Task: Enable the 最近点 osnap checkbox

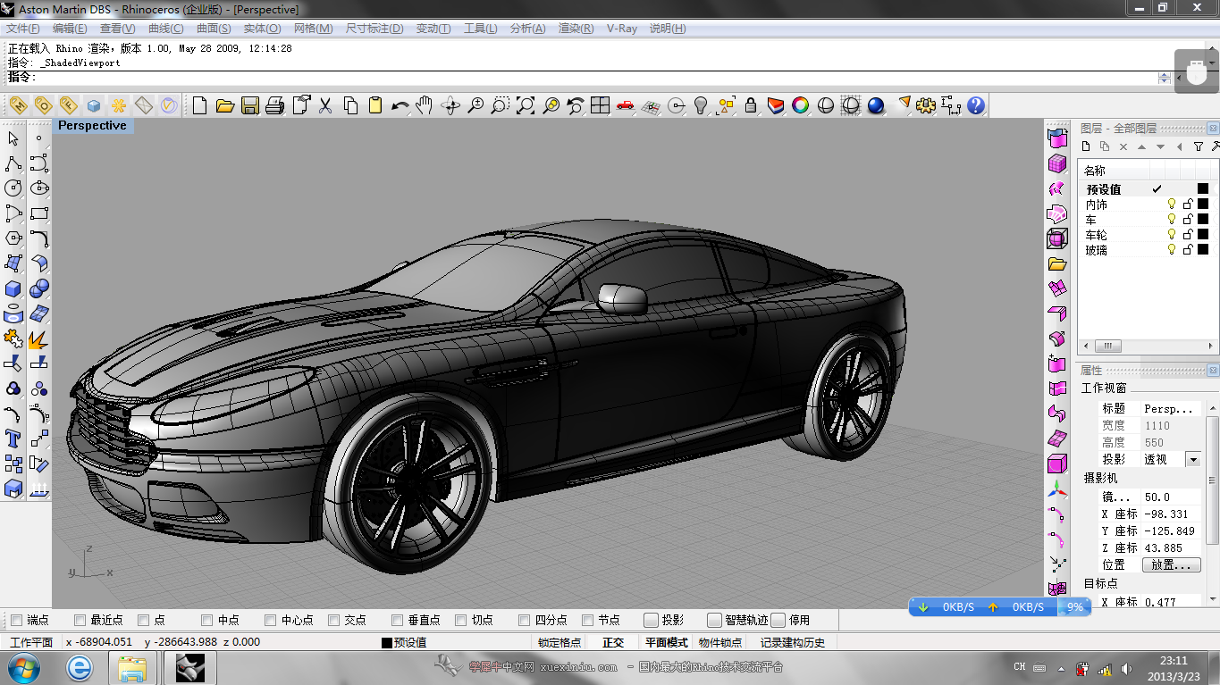Action: point(80,620)
